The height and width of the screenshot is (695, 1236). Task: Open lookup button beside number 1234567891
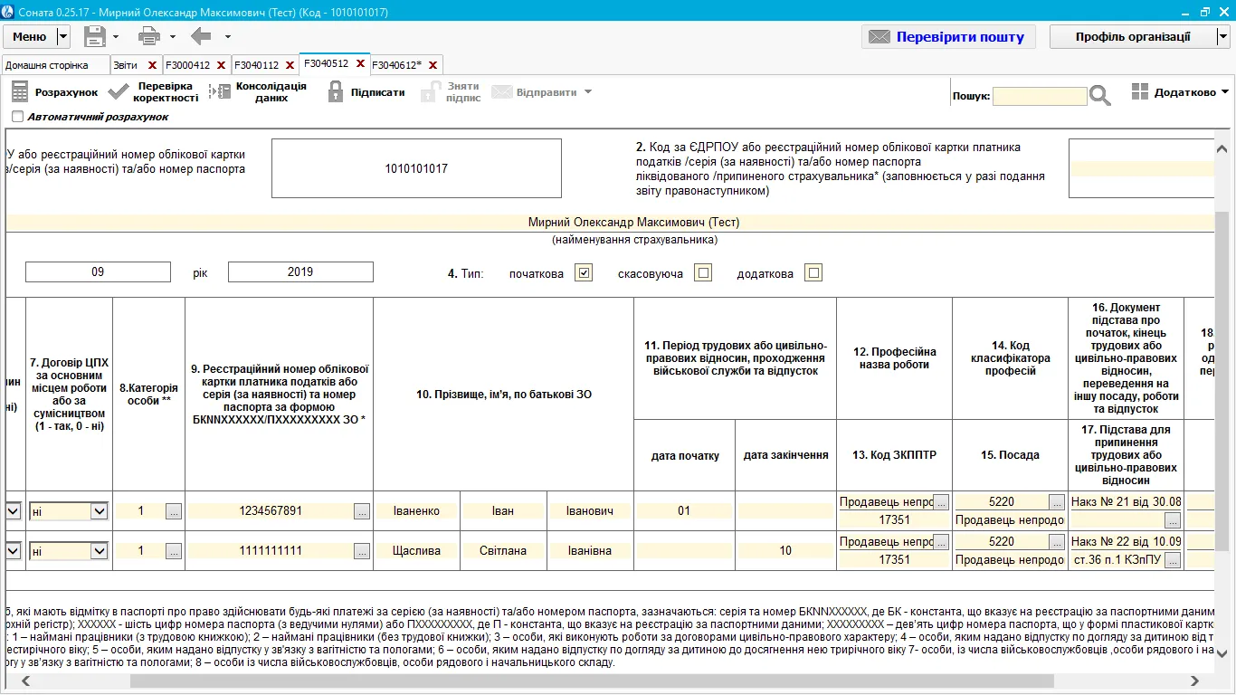pyautogui.click(x=362, y=511)
